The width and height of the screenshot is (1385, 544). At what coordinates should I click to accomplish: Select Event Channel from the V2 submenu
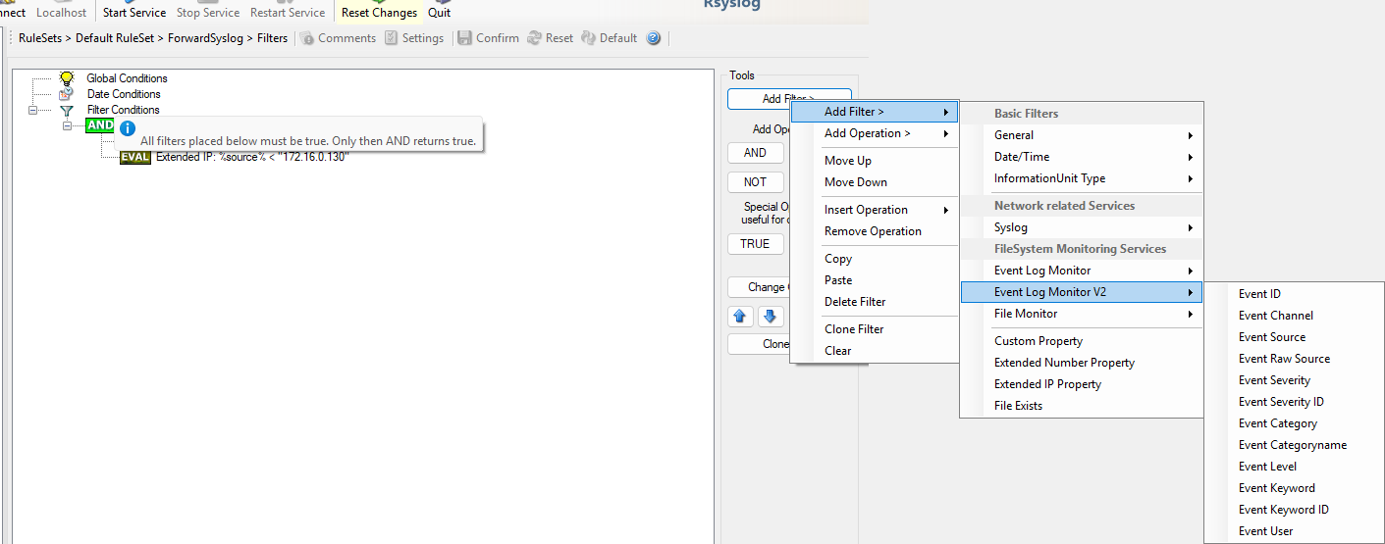point(1294,316)
